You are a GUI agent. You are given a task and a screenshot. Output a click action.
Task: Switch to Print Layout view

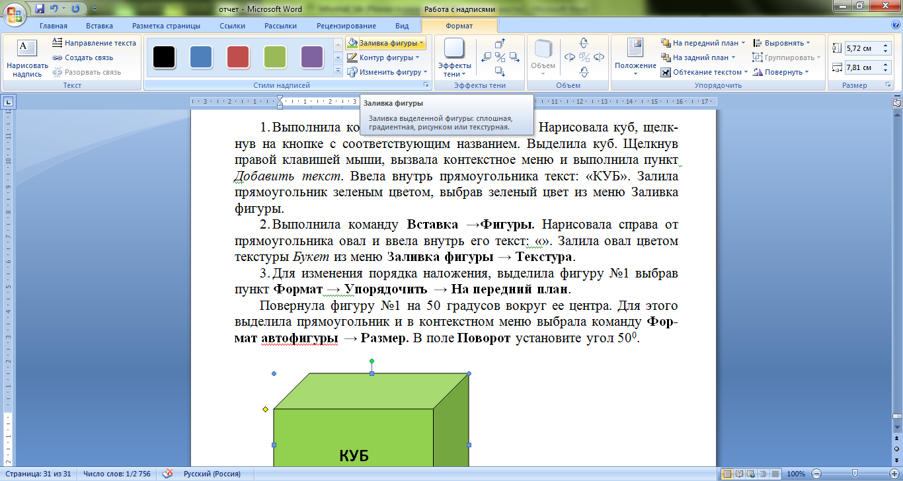(727, 474)
